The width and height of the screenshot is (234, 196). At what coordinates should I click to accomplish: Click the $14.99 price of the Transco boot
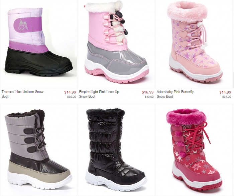pyautogui.click(x=70, y=92)
